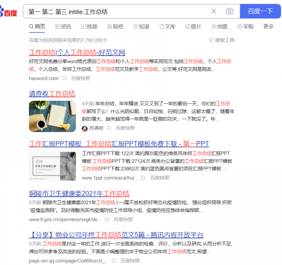
Task: Click the Baidu logo
Action: click(x=10, y=11)
